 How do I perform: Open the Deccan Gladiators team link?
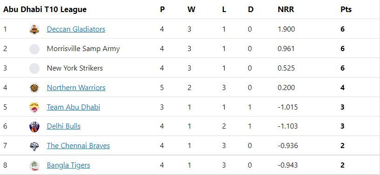(76, 29)
